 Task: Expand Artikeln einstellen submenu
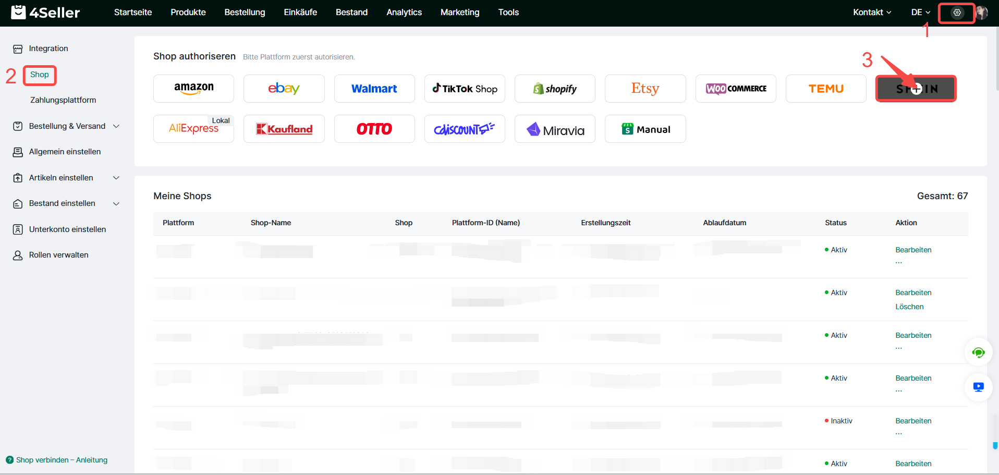pos(67,178)
